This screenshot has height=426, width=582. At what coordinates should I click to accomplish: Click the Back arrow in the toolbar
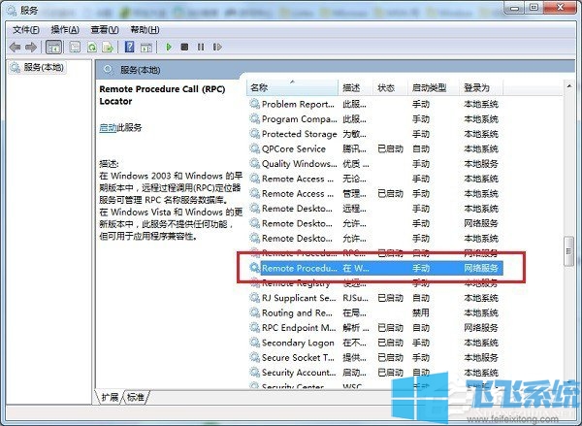coord(15,47)
